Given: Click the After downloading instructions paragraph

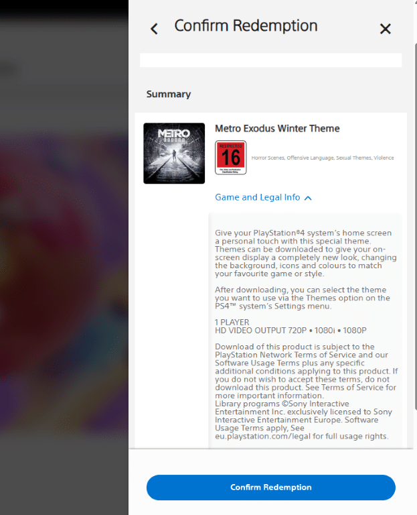Looking at the screenshot, I should pos(303,298).
